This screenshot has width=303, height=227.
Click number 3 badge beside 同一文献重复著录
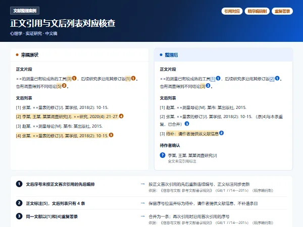[x=19, y=216]
